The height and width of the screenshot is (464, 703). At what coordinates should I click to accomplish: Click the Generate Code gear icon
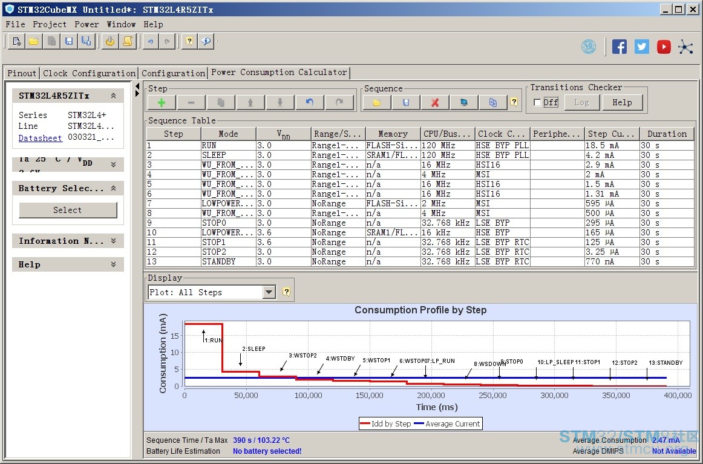coord(110,42)
